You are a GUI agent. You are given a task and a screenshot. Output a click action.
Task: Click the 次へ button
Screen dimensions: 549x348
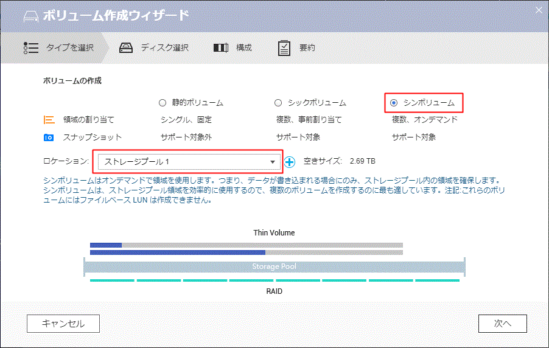(x=502, y=324)
